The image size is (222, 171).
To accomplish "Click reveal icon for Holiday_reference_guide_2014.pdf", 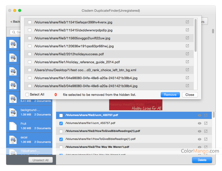I will pyautogui.click(x=187, y=62).
